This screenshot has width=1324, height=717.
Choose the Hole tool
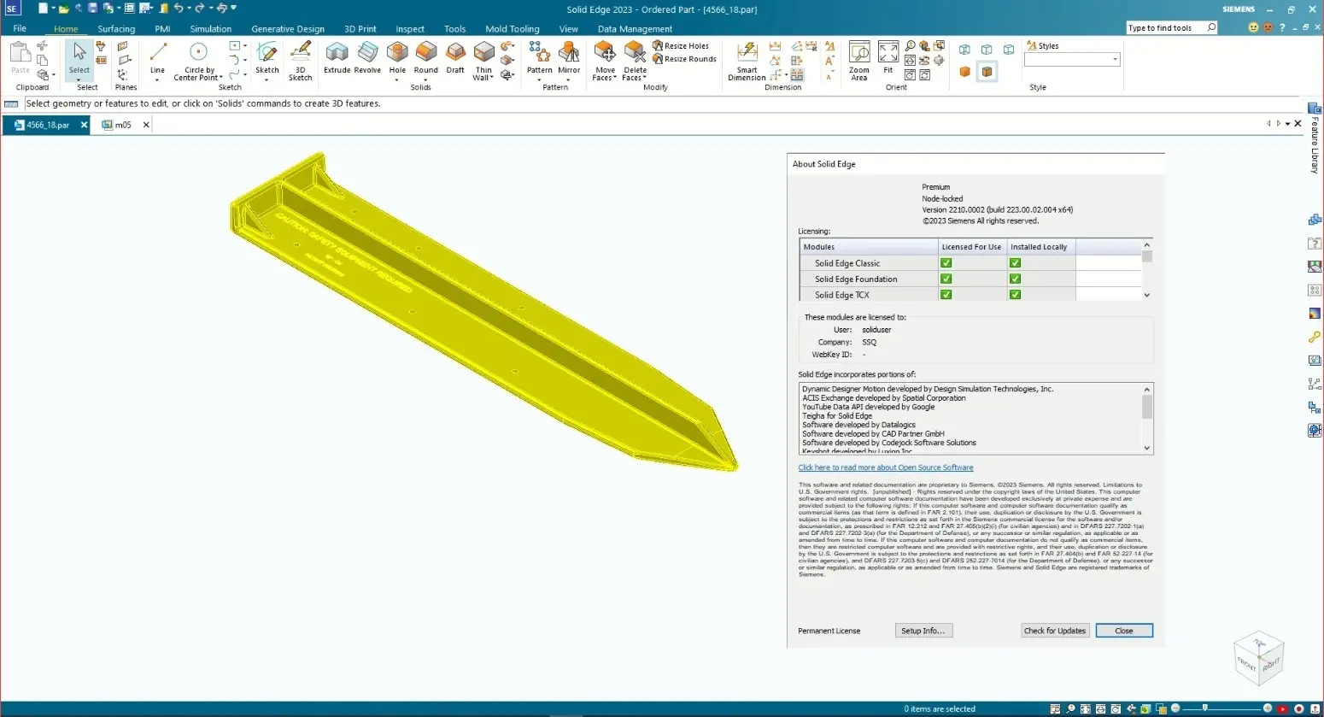[x=397, y=58]
